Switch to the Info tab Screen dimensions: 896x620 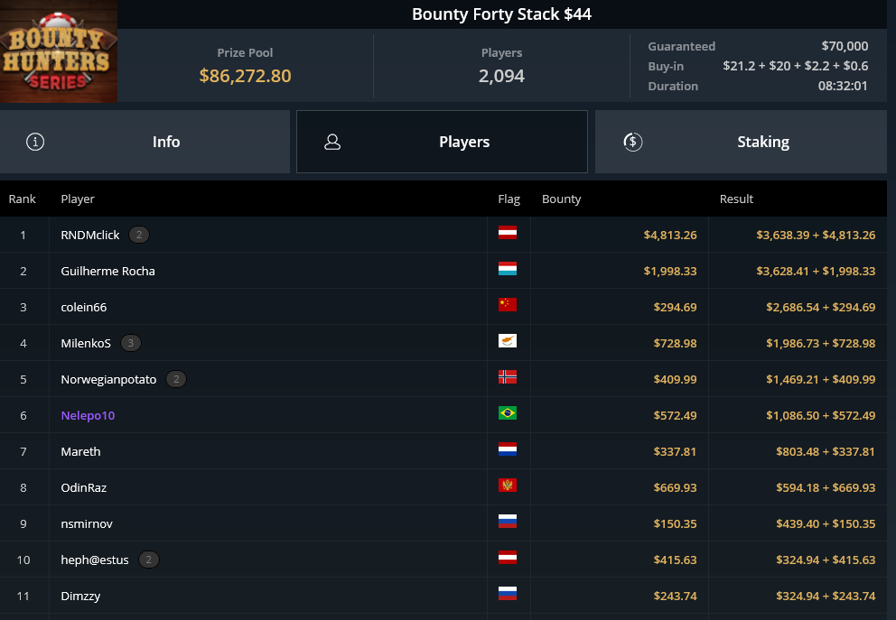pos(145,142)
